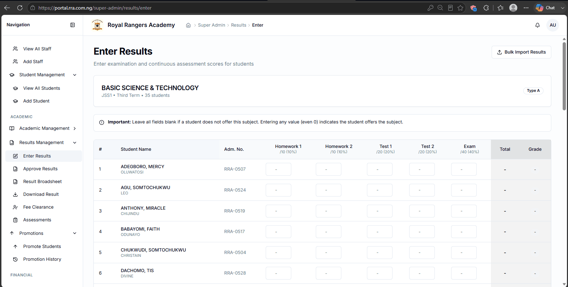Bookmark this page with star icon
This screenshot has width=568, height=287.
coord(460,8)
